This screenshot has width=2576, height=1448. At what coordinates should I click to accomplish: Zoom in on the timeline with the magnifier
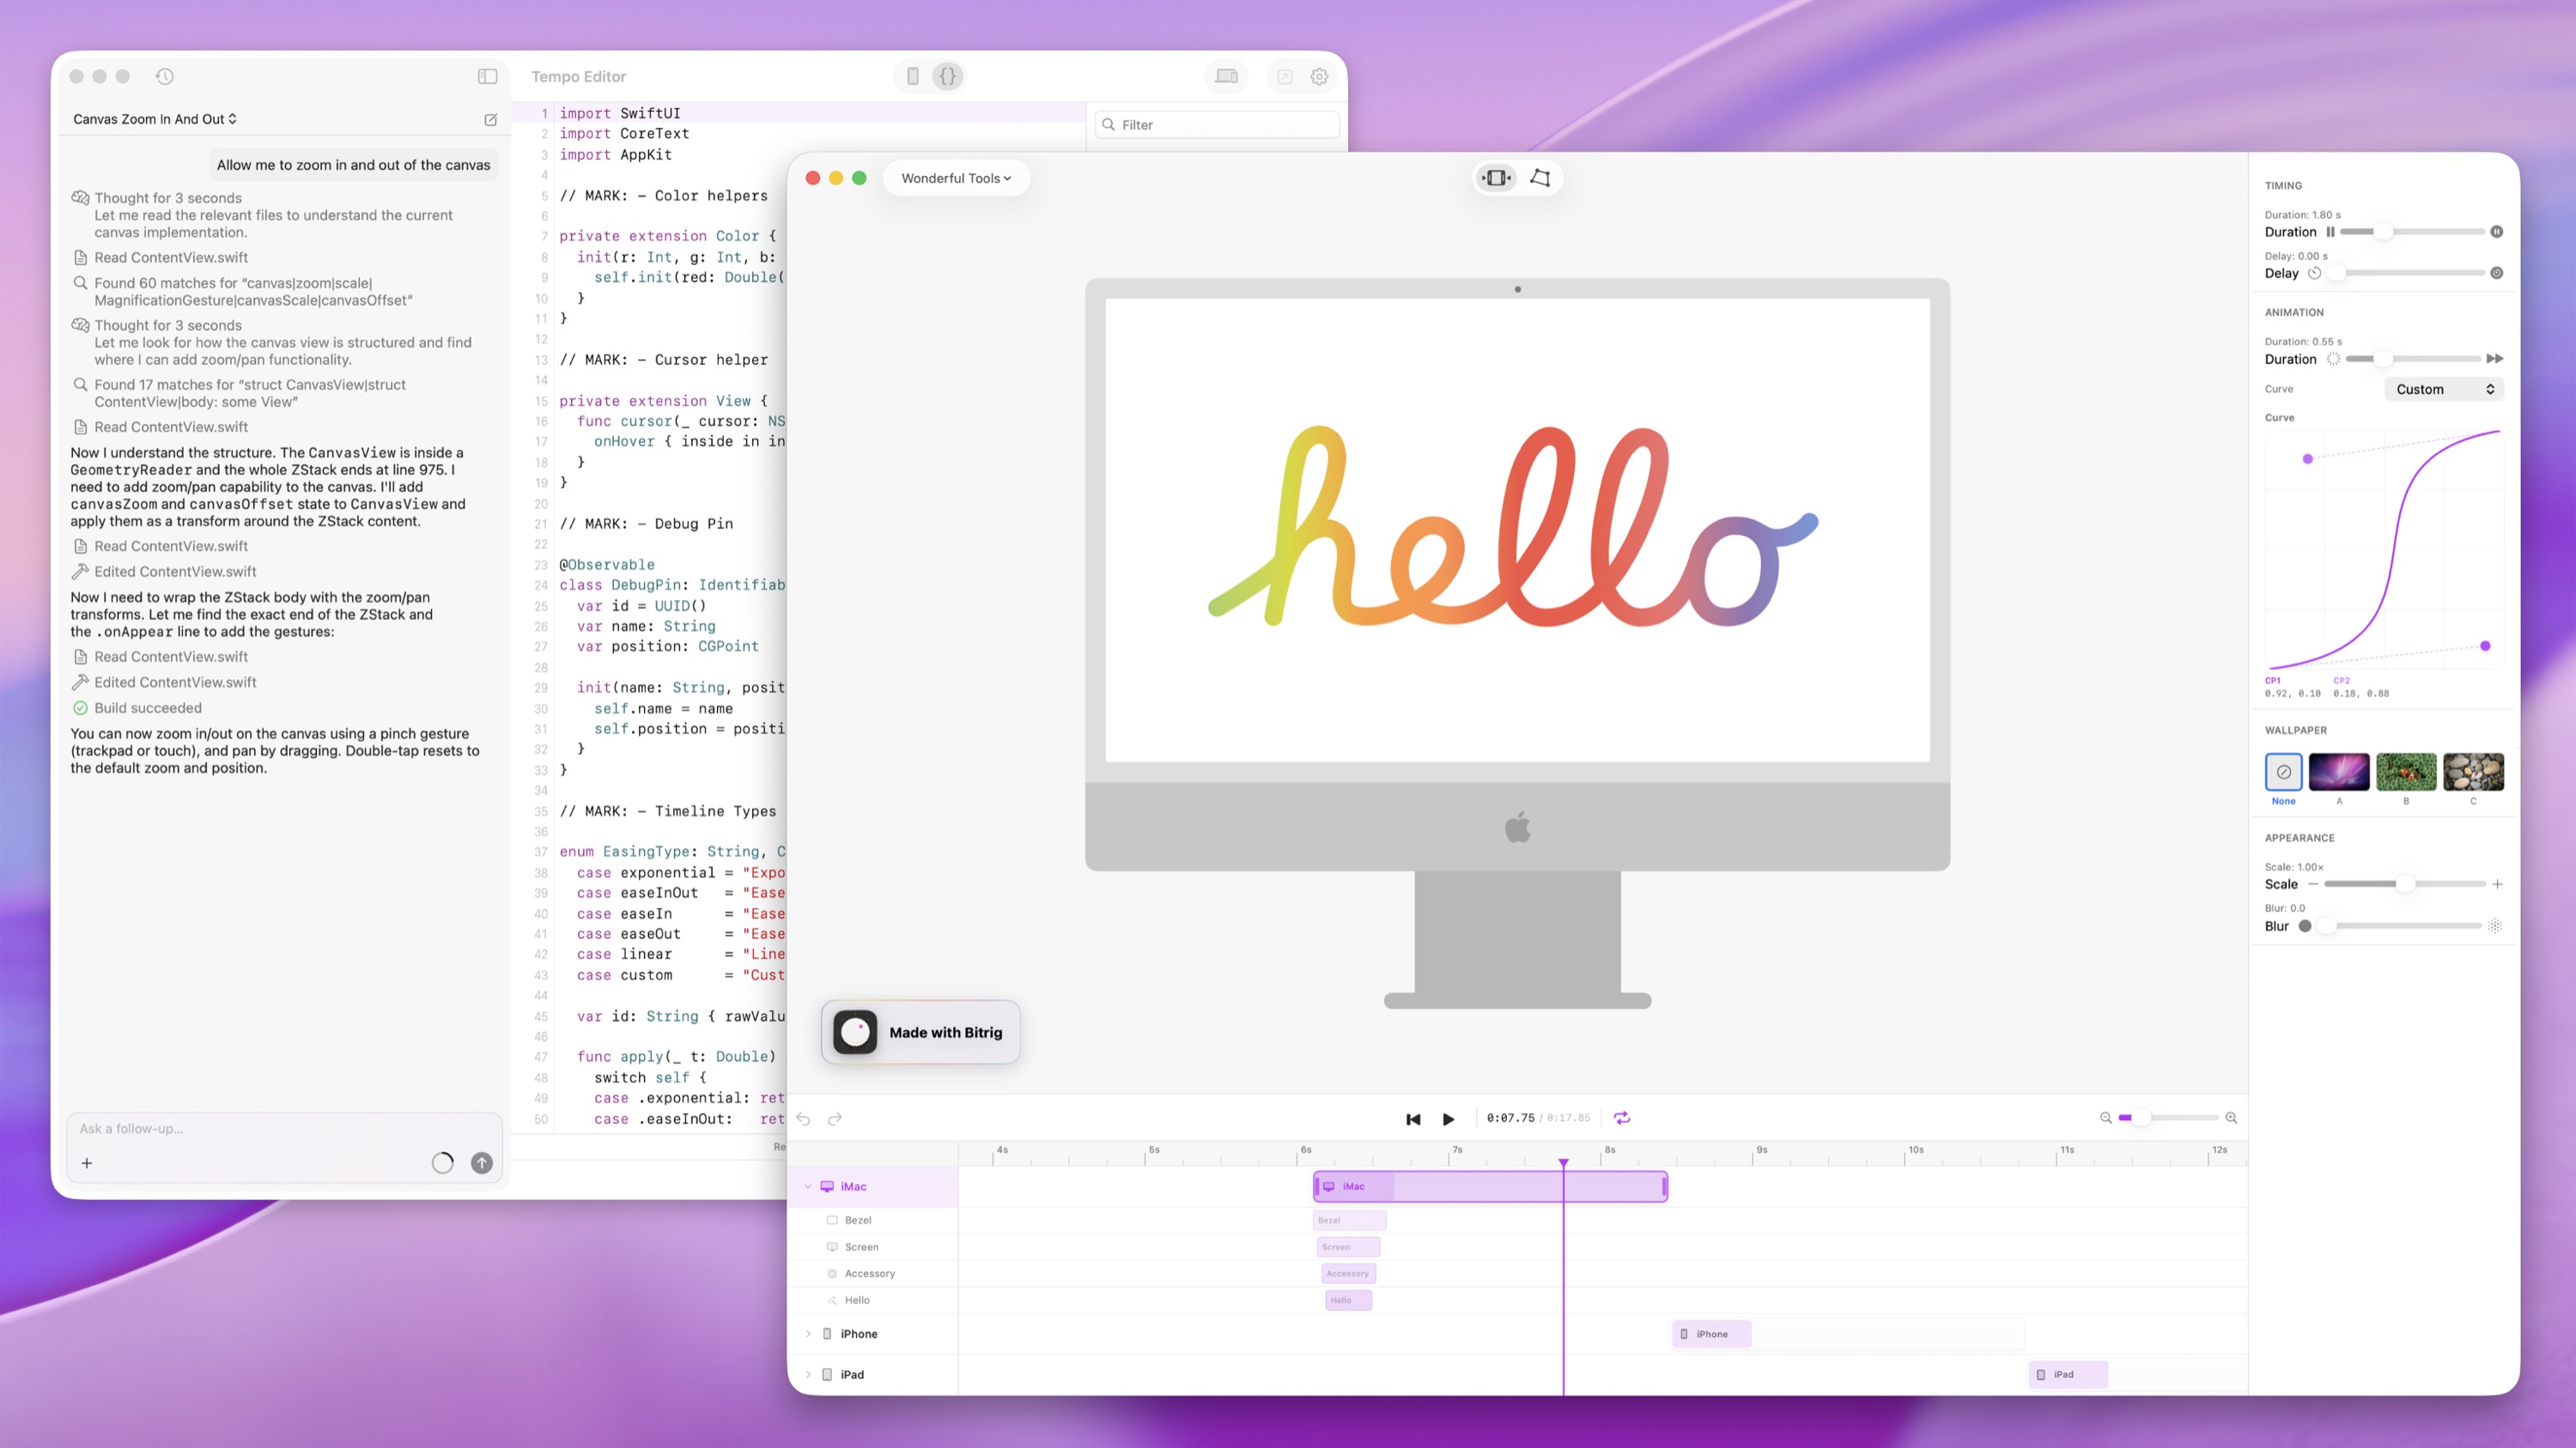(2231, 1118)
